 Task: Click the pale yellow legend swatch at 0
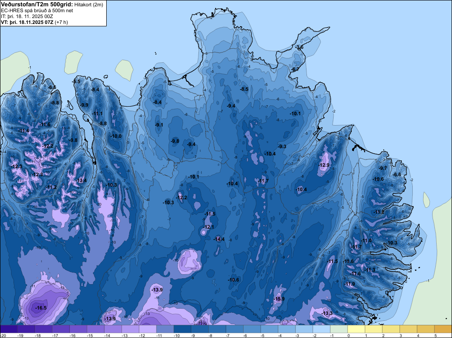coord(356,329)
